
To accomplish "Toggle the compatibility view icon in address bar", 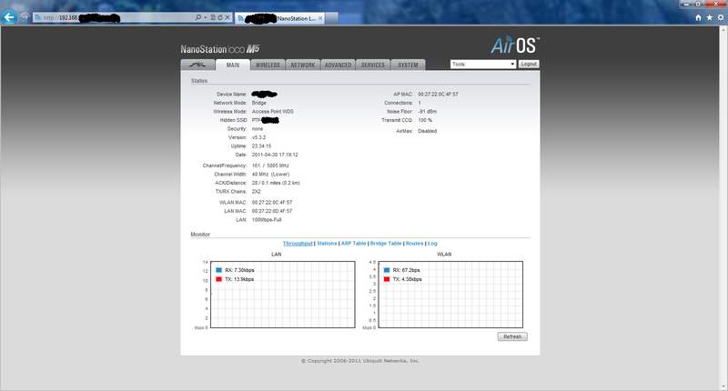I will (213, 17).
